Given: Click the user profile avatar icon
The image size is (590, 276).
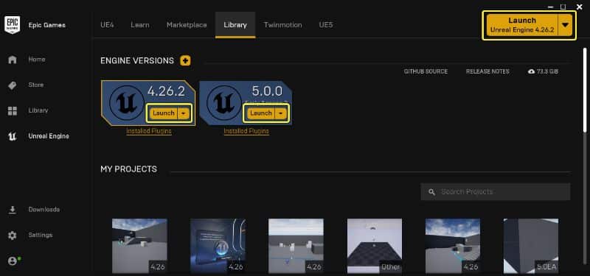Looking at the screenshot, I should click(x=13, y=261).
